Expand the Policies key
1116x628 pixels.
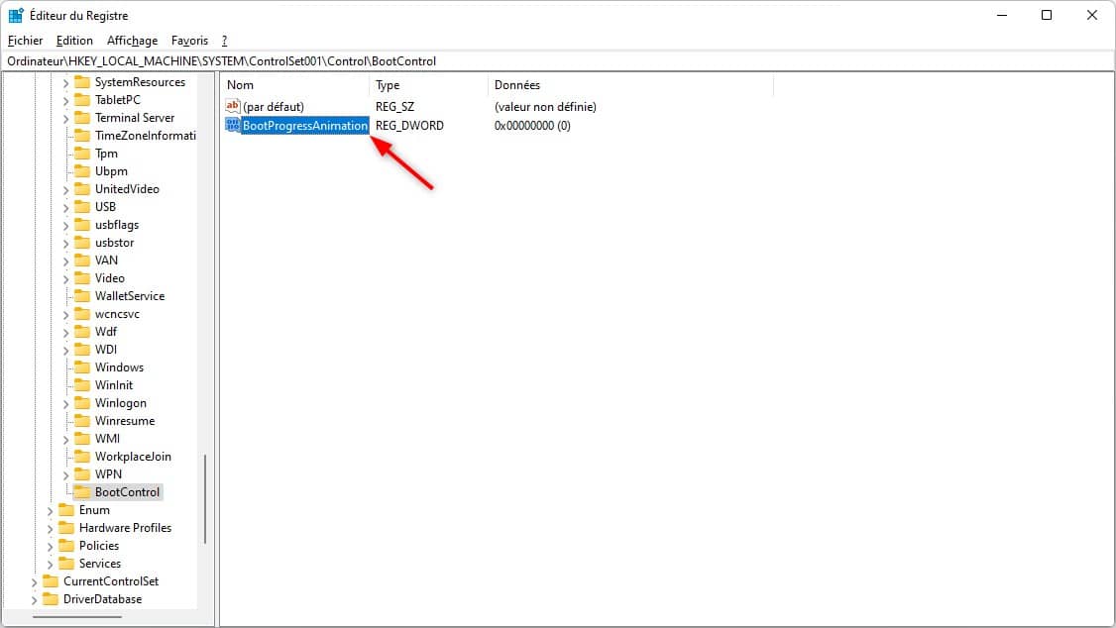tap(50, 546)
